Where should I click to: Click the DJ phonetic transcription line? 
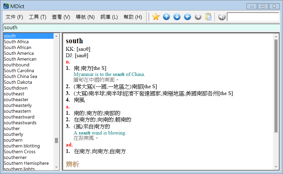click(x=77, y=56)
